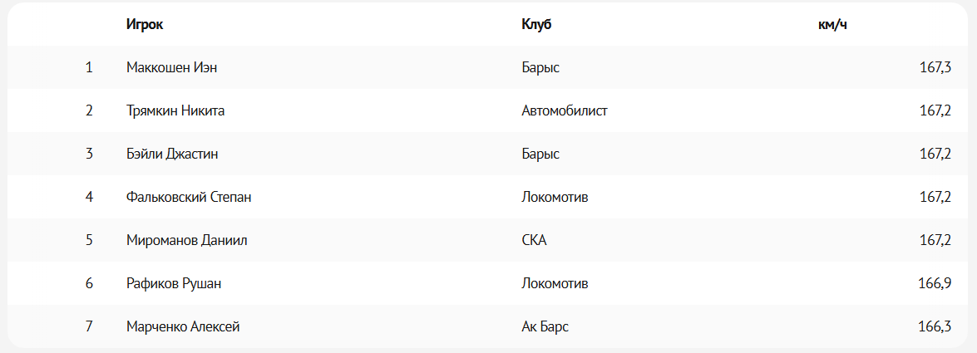Select club СКА

point(533,240)
